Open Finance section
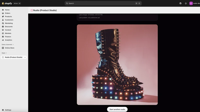200x112 pixels. pyautogui.click(x=8, y=37)
